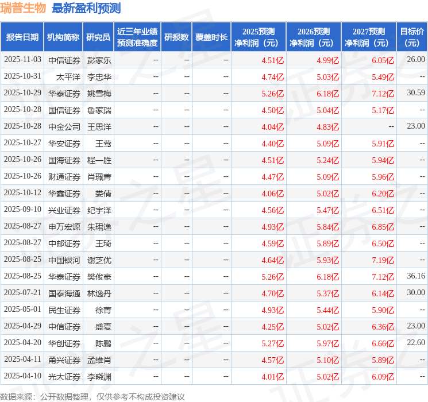Screen dimensions: 428x402
Task: Select the 研究员 column header
Action: point(98,37)
